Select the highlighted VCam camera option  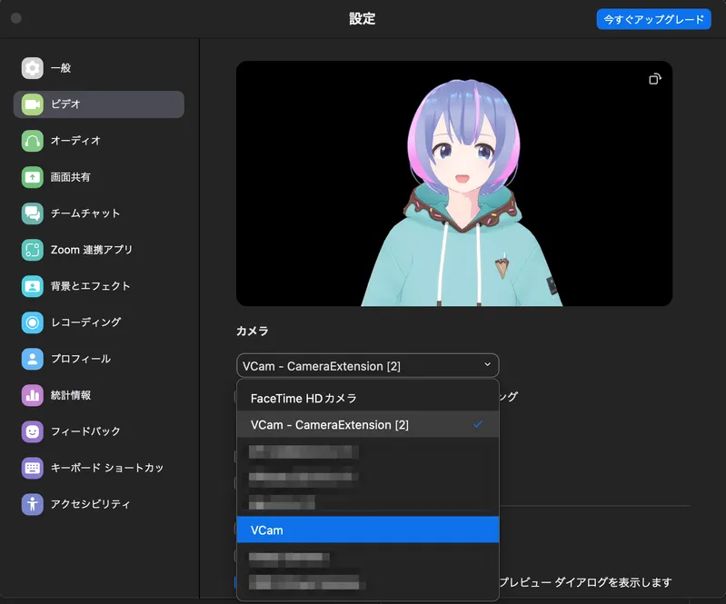click(368, 530)
